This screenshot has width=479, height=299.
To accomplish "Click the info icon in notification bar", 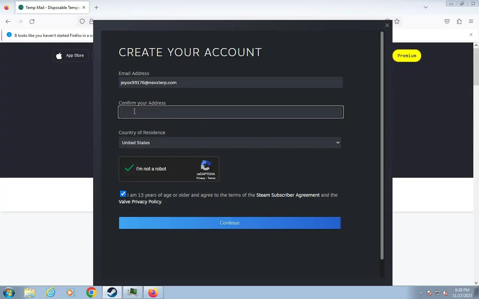I will [x=9, y=35].
